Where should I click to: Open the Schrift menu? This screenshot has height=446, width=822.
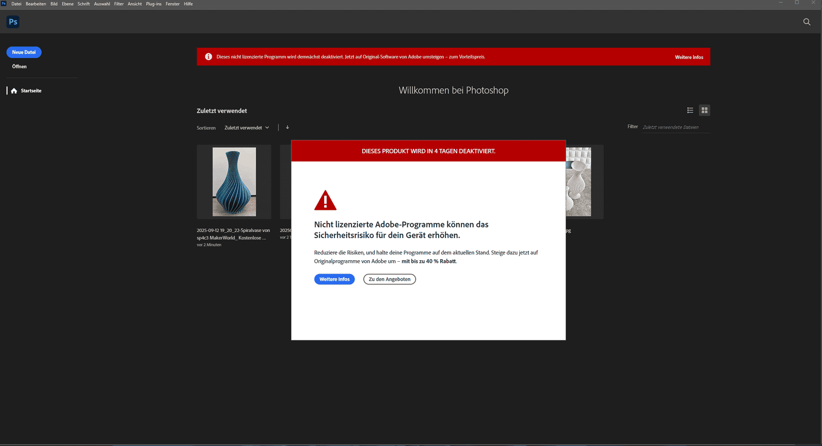(84, 4)
